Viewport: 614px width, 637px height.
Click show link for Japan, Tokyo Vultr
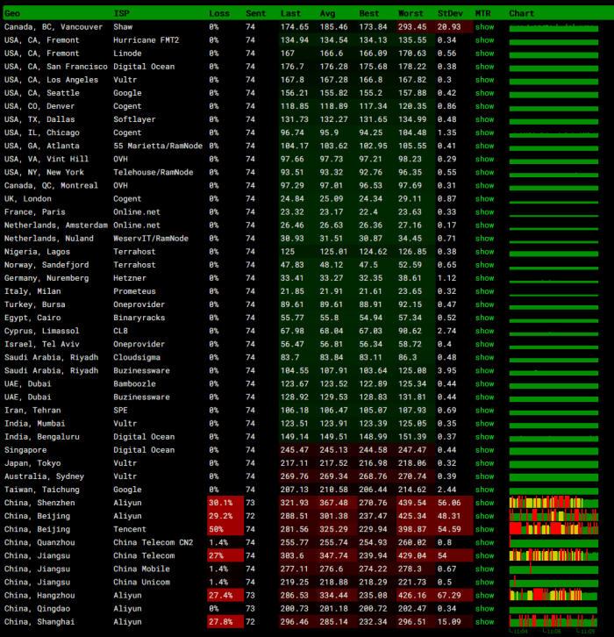484,462
